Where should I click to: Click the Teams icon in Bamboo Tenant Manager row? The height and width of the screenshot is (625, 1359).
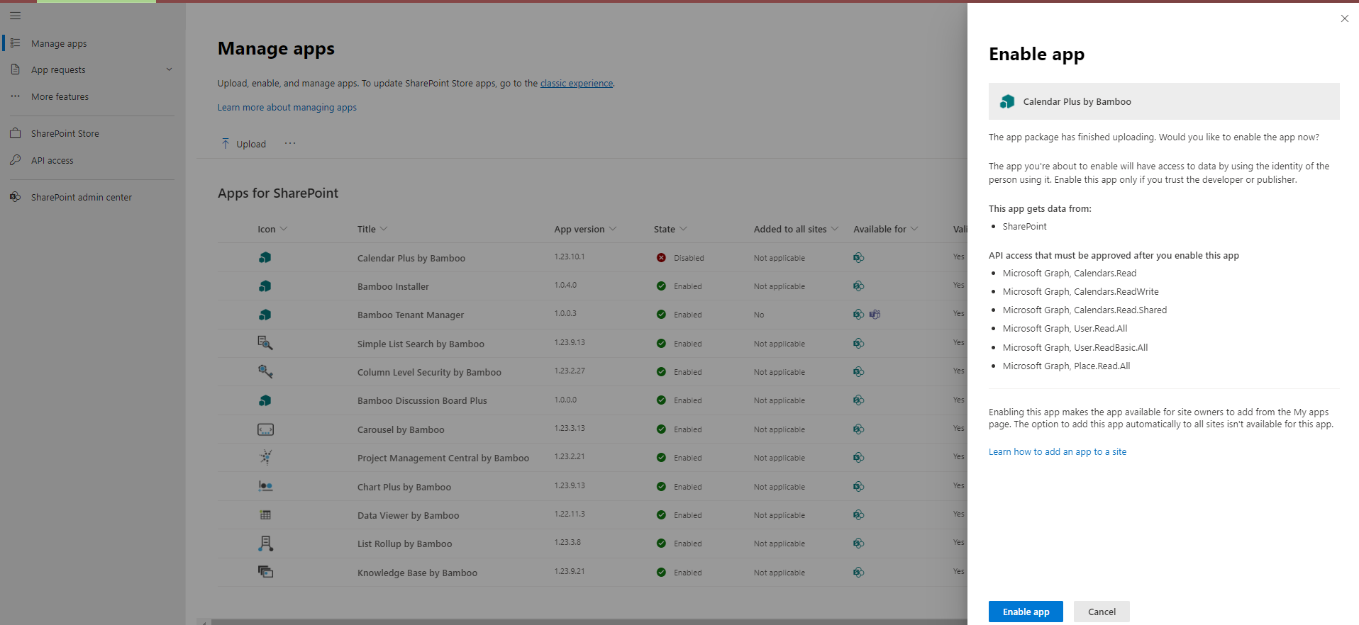(x=875, y=315)
